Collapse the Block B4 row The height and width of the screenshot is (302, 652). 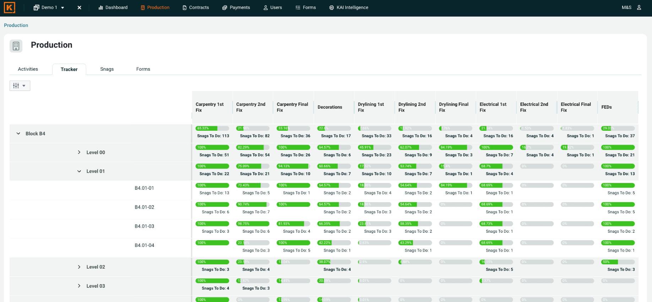pos(18,134)
